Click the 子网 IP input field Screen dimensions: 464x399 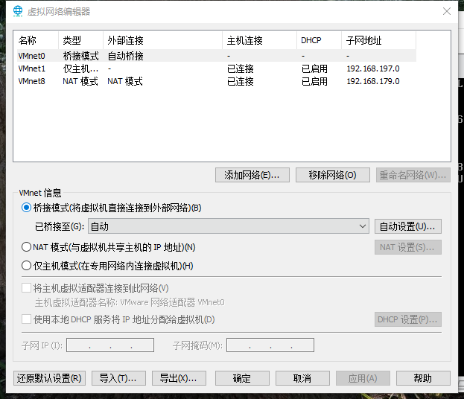coord(110,345)
